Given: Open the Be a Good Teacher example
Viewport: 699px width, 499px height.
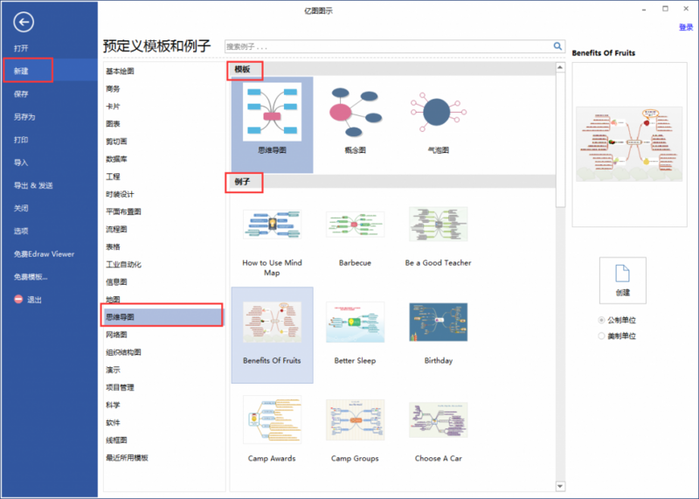Looking at the screenshot, I should pos(439,224).
